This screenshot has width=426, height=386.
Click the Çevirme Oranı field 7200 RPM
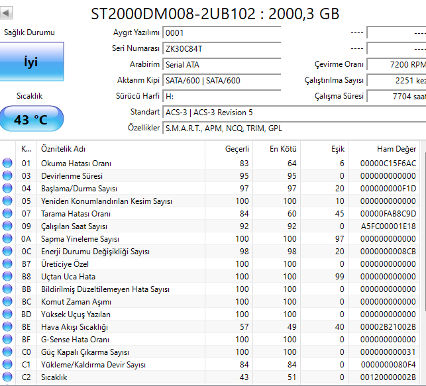click(396, 65)
